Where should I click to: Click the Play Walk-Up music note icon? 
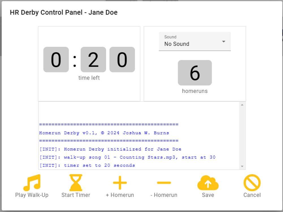coord(32,183)
